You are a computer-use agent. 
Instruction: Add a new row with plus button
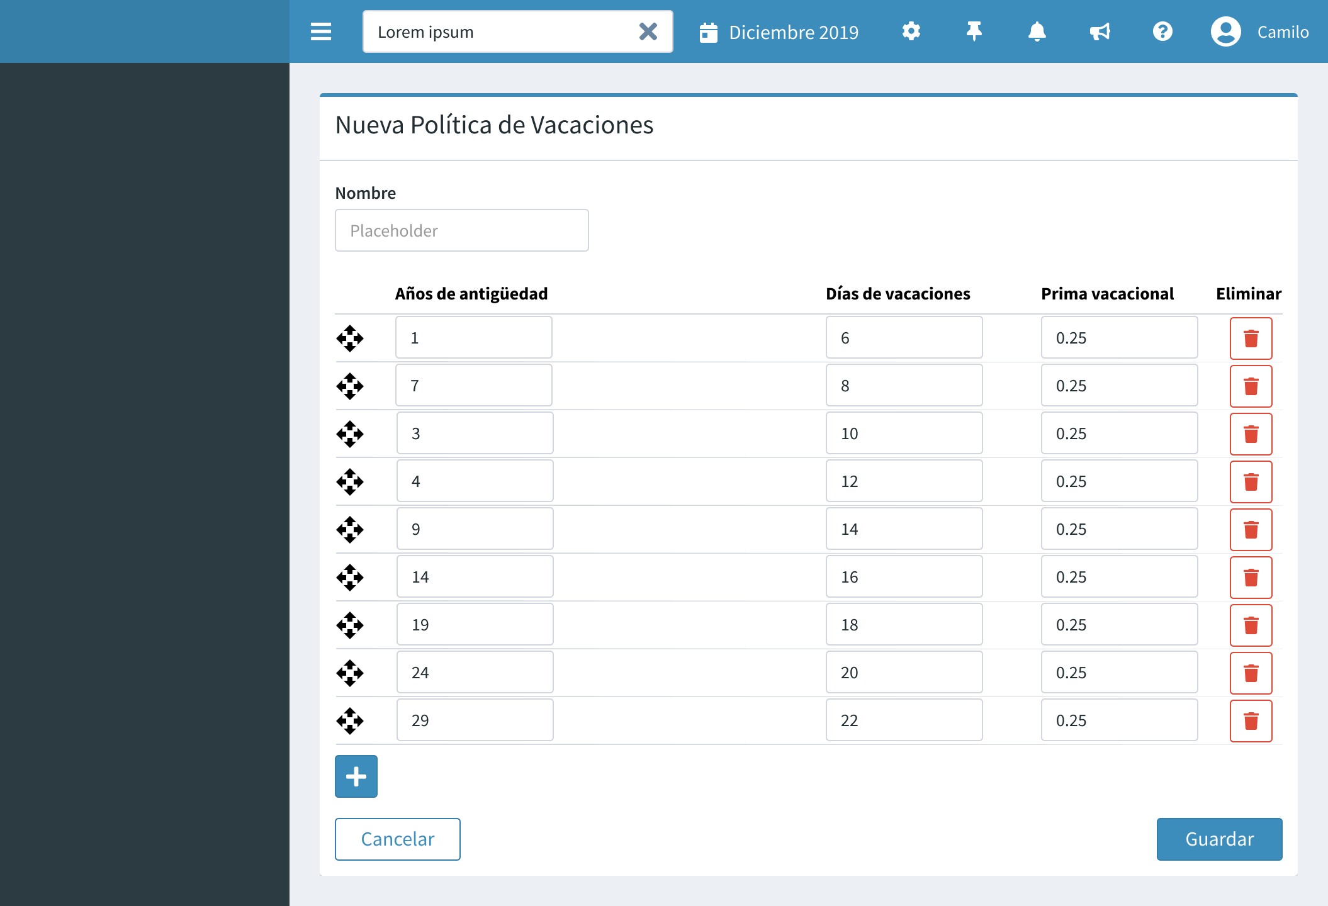pyautogui.click(x=356, y=776)
